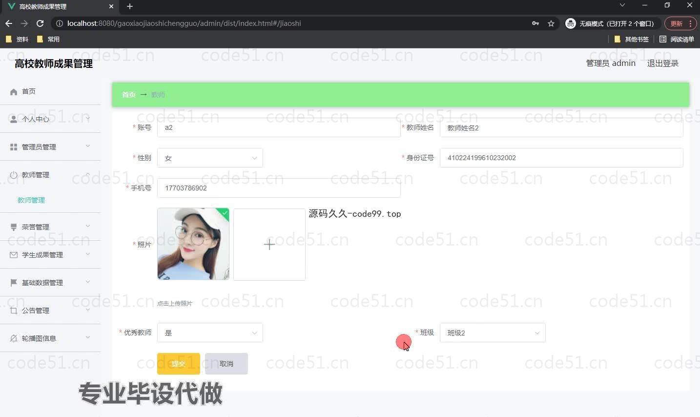Open 其他书签 folder
Viewport: 700px width, 417px height.
(632, 39)
